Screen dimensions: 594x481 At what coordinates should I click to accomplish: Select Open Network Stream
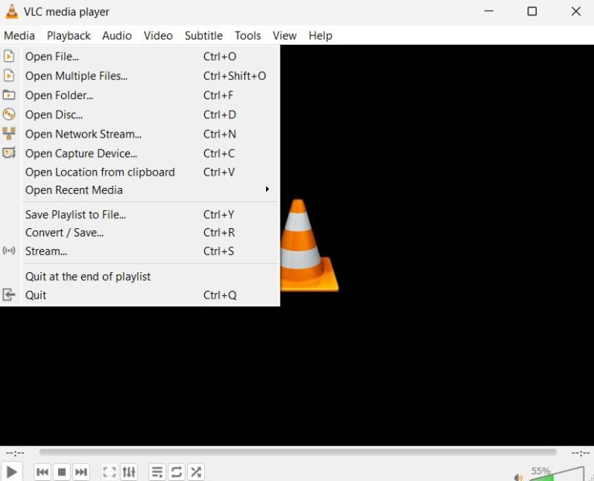click(83, 134)
